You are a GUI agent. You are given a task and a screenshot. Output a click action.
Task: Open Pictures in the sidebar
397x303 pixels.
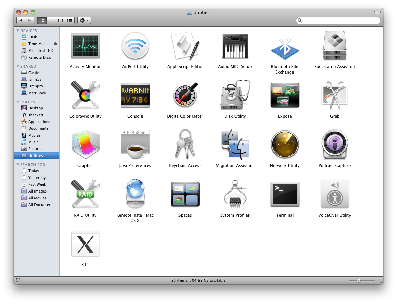[x=36, y=149]
